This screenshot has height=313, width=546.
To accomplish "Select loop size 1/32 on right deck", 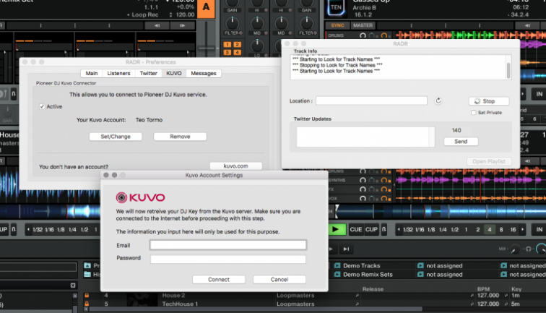I will [x=408, y=229].
